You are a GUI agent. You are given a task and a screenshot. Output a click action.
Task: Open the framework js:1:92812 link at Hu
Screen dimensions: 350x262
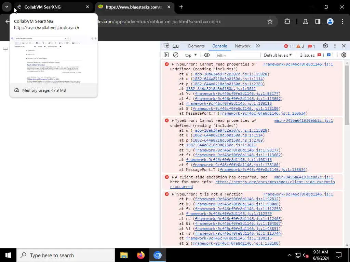237,199
